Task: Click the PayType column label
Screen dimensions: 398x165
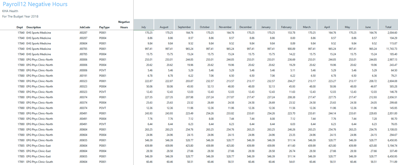Action: [104, 27]
